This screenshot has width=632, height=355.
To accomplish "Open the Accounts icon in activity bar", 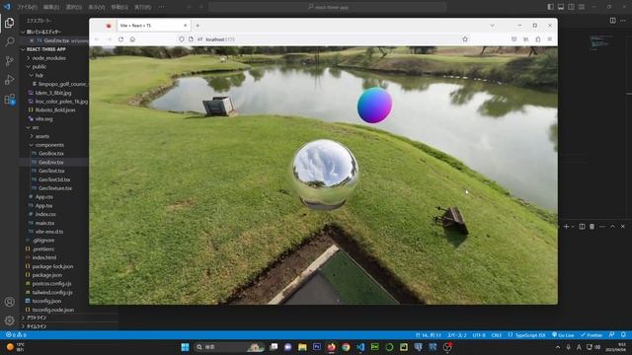I will (9, 302).
